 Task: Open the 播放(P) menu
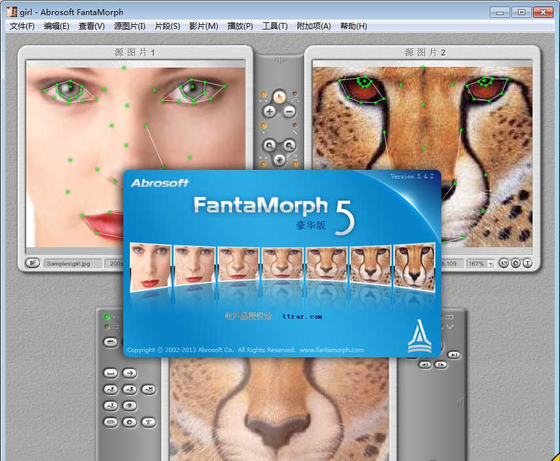pos(240,26)
